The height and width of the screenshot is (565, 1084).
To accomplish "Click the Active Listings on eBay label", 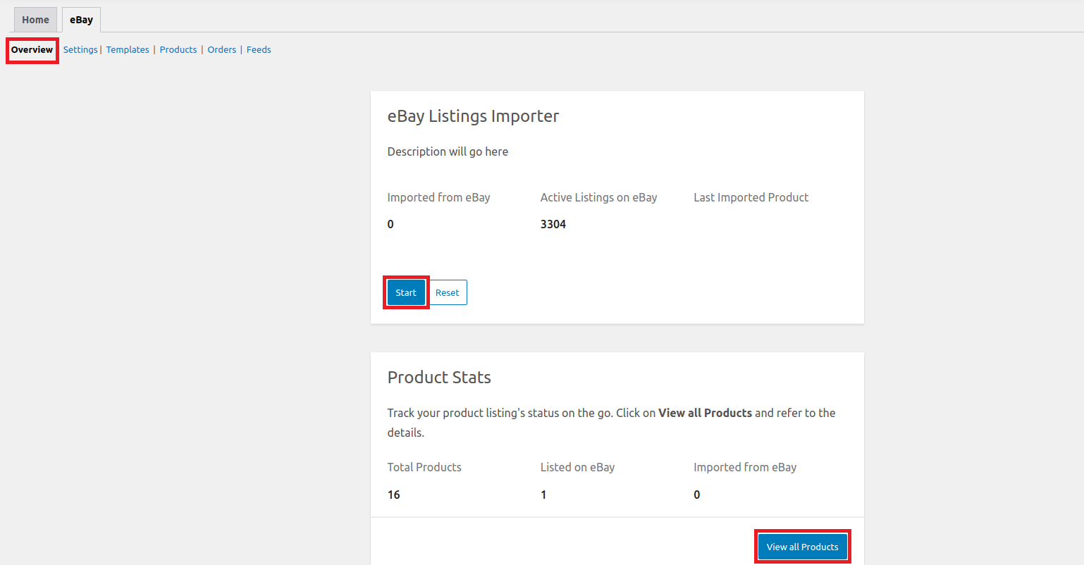I will pos(598,197).
